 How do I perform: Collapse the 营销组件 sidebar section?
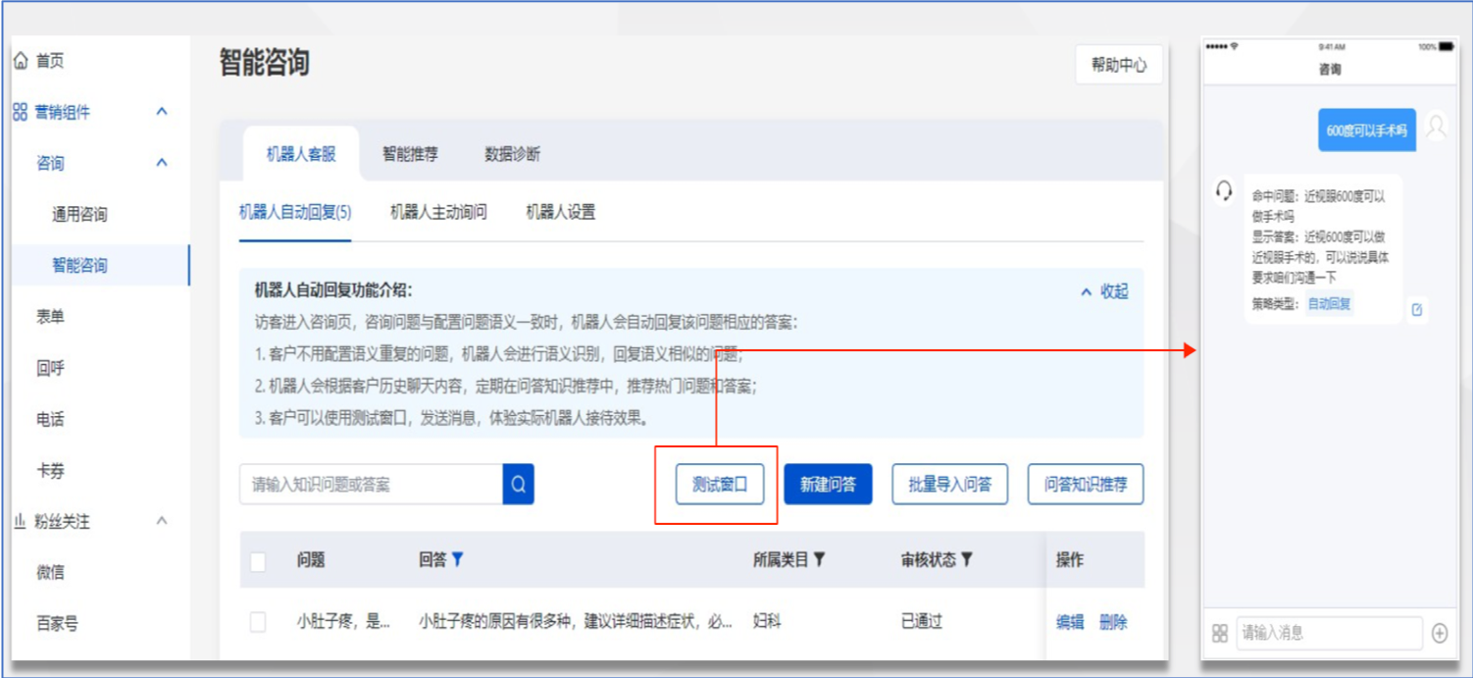162,112
